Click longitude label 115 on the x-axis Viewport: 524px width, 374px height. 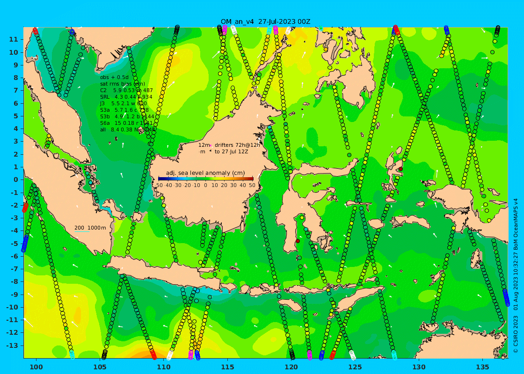tap(227, 367)
